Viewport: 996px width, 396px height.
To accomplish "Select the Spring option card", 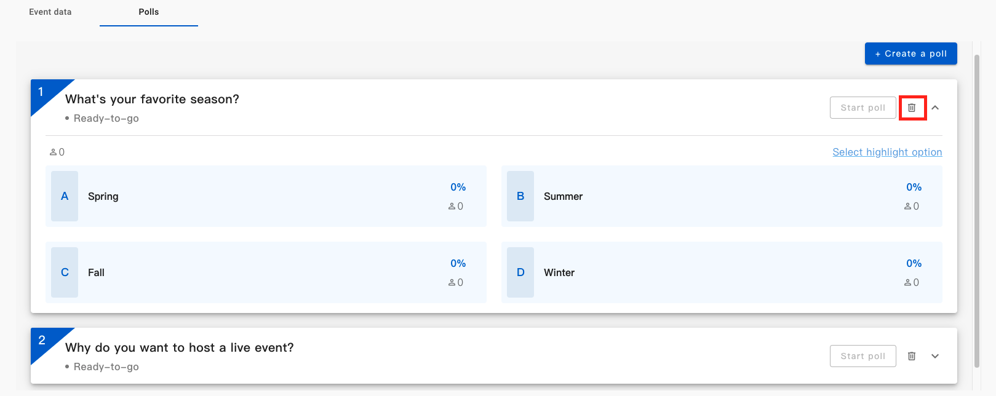I will (266, 196).
